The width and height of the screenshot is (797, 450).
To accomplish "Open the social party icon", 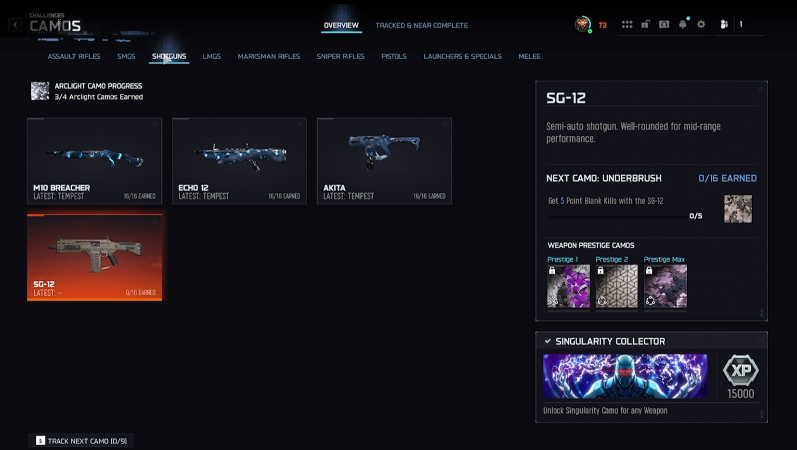I will pyautogui.click(x=724, y=24).
